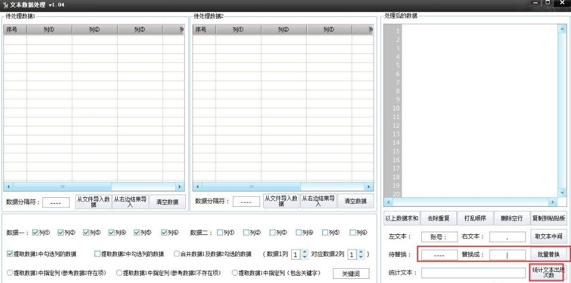The width and height of the screenshot is (571, 283).
Task: Uncheck 列⑥ under 数据一
Action: pos(164,233)
